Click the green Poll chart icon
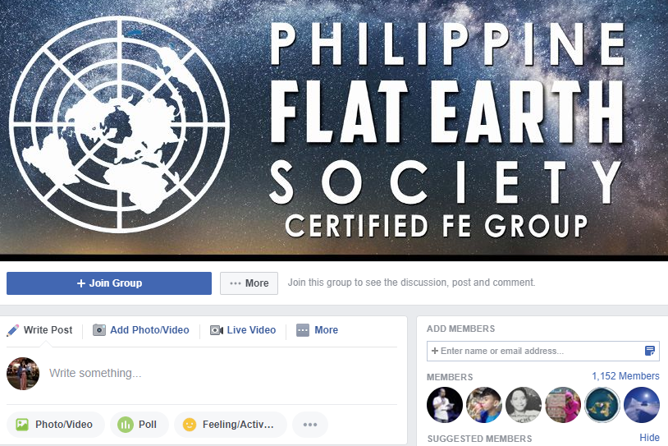The image size is (668, 446). pos(126,425)
